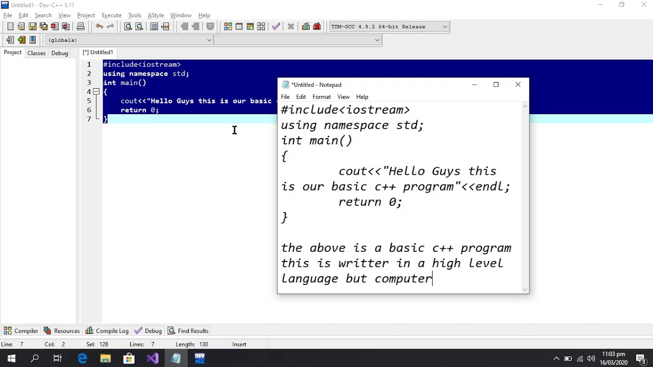Click the Close All files icon
Image resolution: width=653 pixels, height=367 pixels.
pyautogui.click(x=66, y=27)
